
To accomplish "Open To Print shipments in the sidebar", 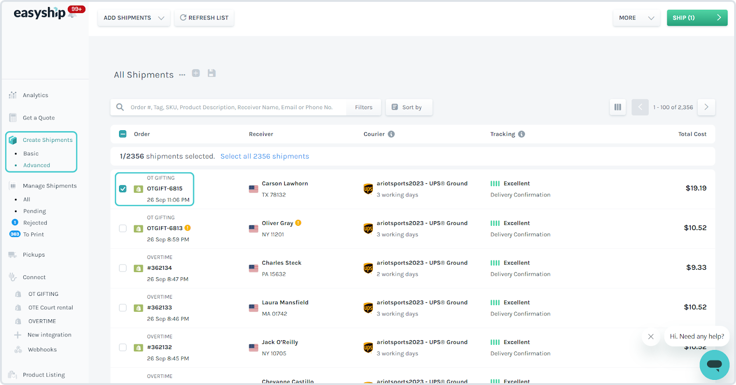I will click(34, 235).
